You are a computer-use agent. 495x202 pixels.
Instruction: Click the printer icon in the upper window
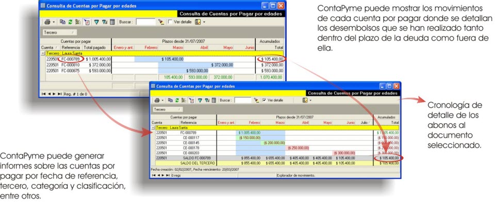[x=47, y=22]
